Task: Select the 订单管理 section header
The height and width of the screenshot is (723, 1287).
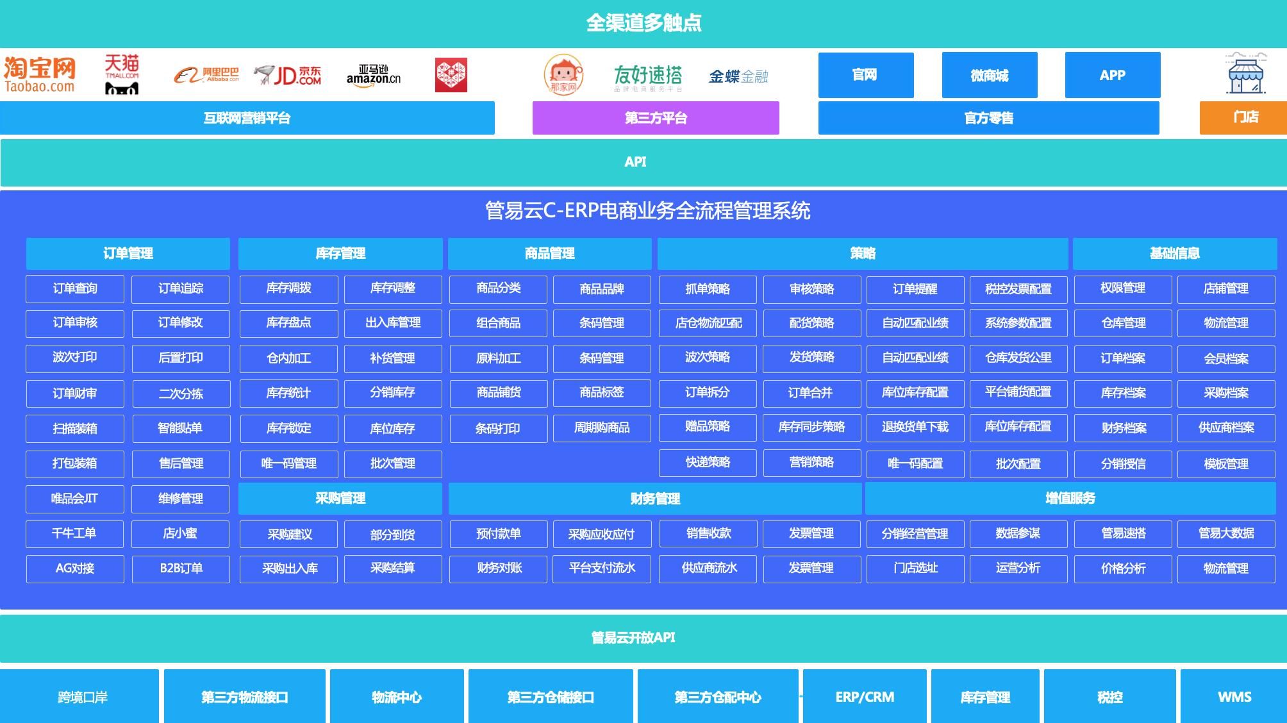Action: [128, 253]
